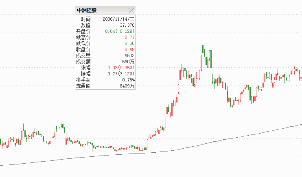
Task: Click the tall green candle right of the peak
Action: click(x=210, y=59)
